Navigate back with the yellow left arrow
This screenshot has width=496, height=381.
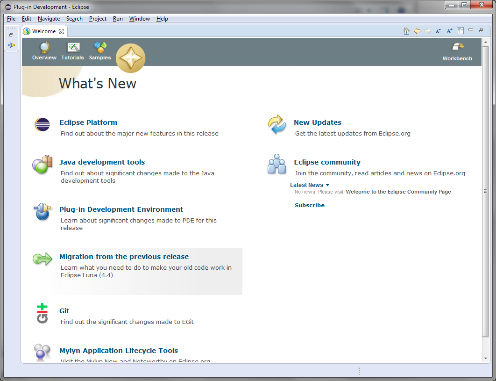pos(417,31)
